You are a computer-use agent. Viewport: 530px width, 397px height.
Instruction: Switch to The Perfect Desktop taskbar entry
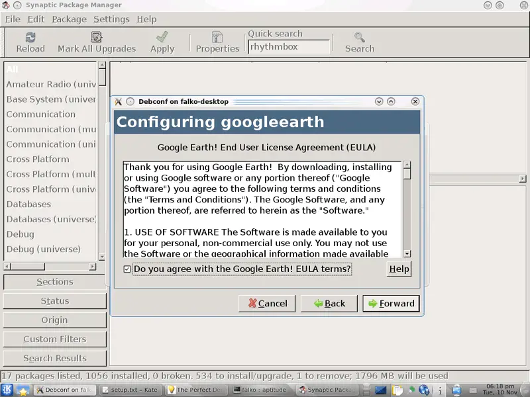(196, 390)
